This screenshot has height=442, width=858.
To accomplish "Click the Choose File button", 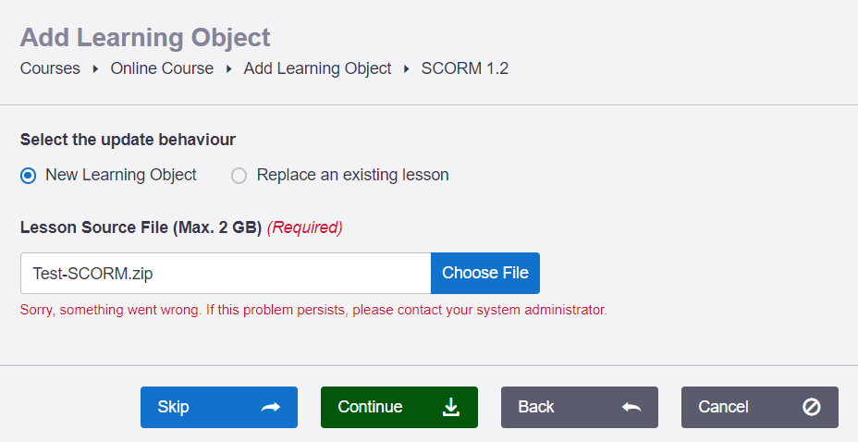I will (x=485, y=273).
